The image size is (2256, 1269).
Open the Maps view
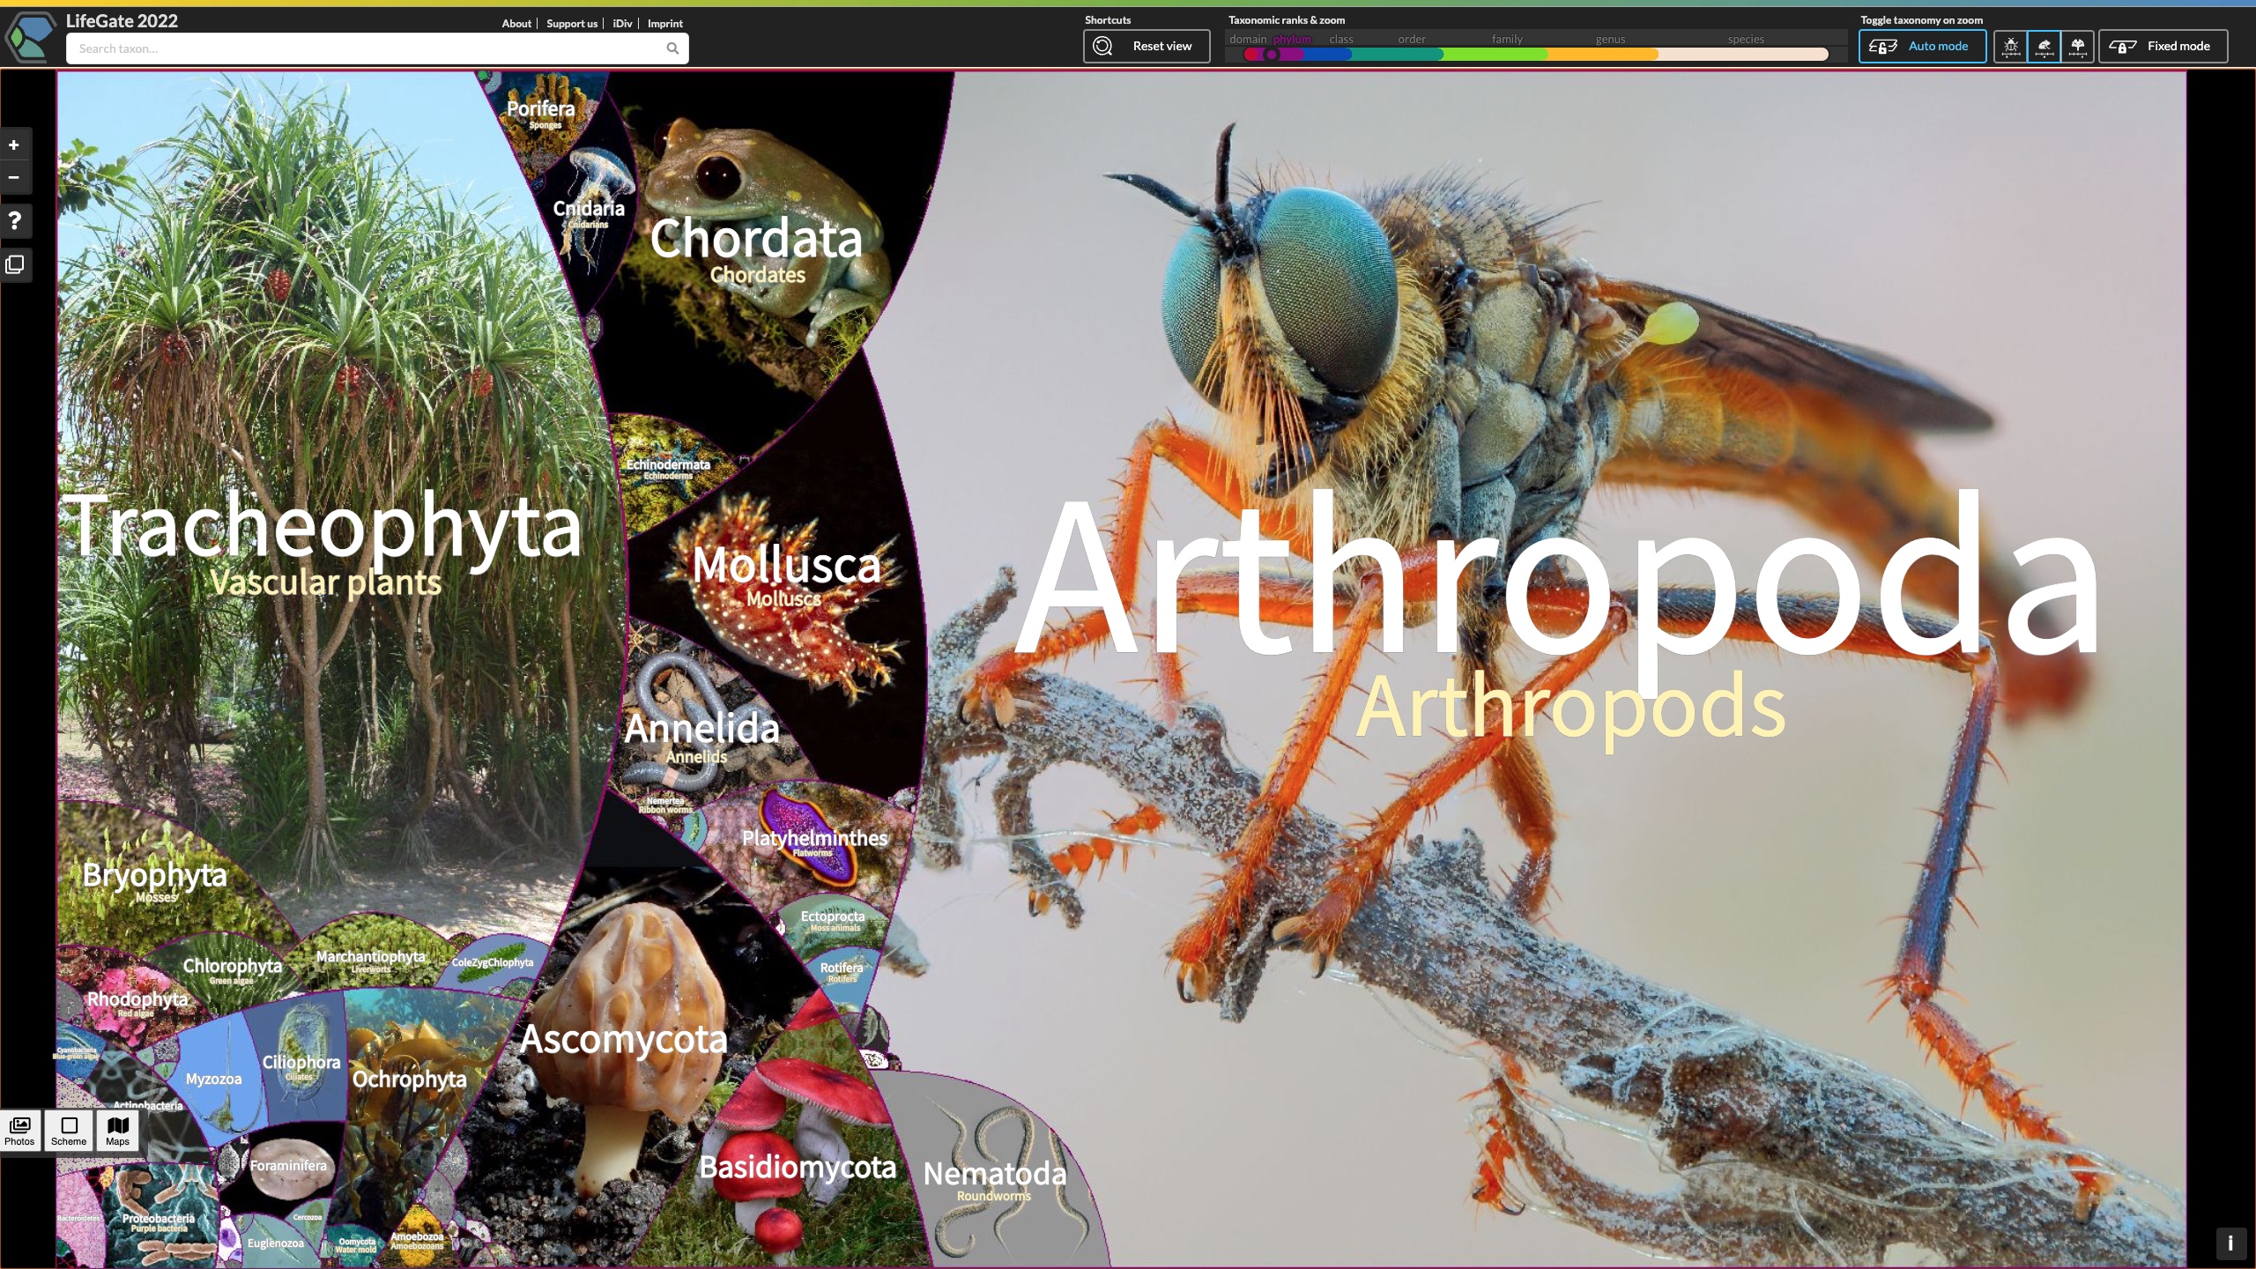pos(117,1130)
